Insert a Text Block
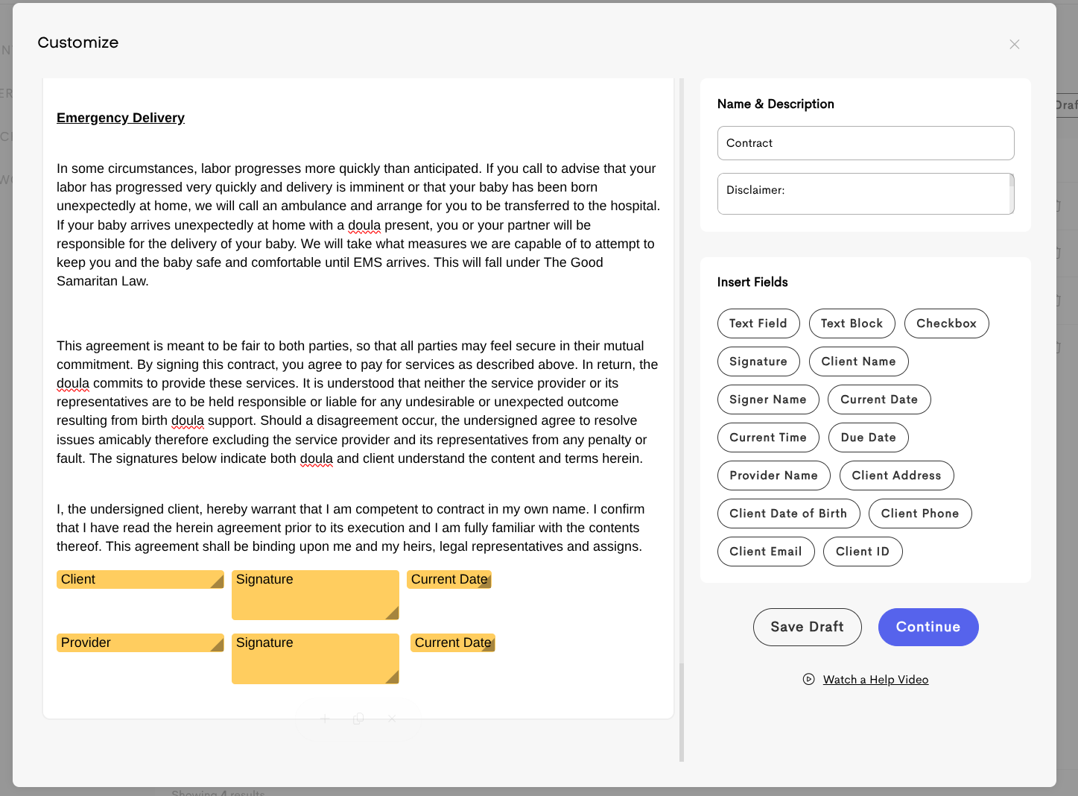1078x796 pixels. (852, 323)
